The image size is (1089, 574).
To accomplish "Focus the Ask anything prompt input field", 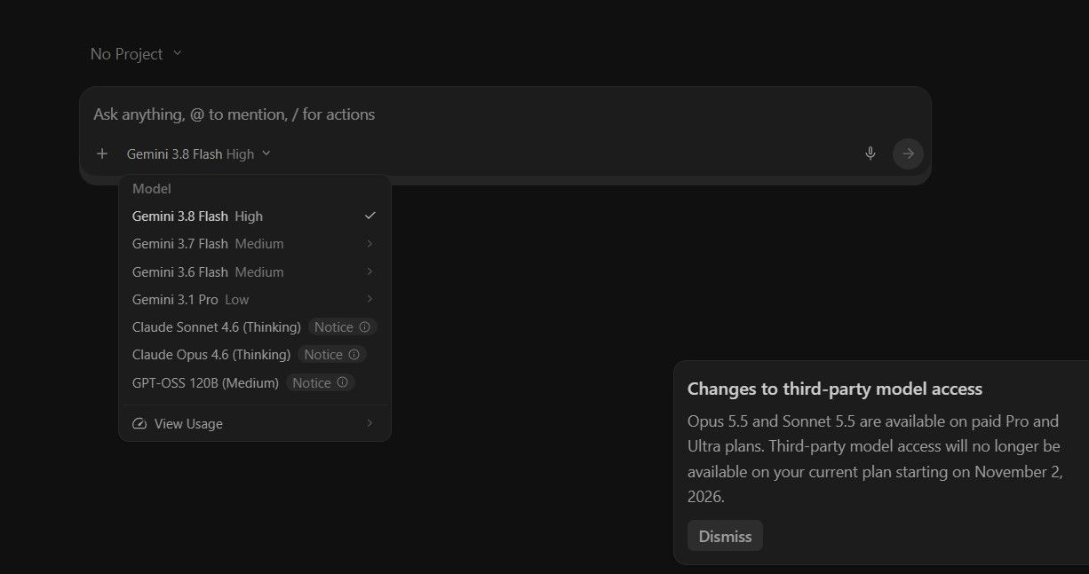I will [505, 114].
